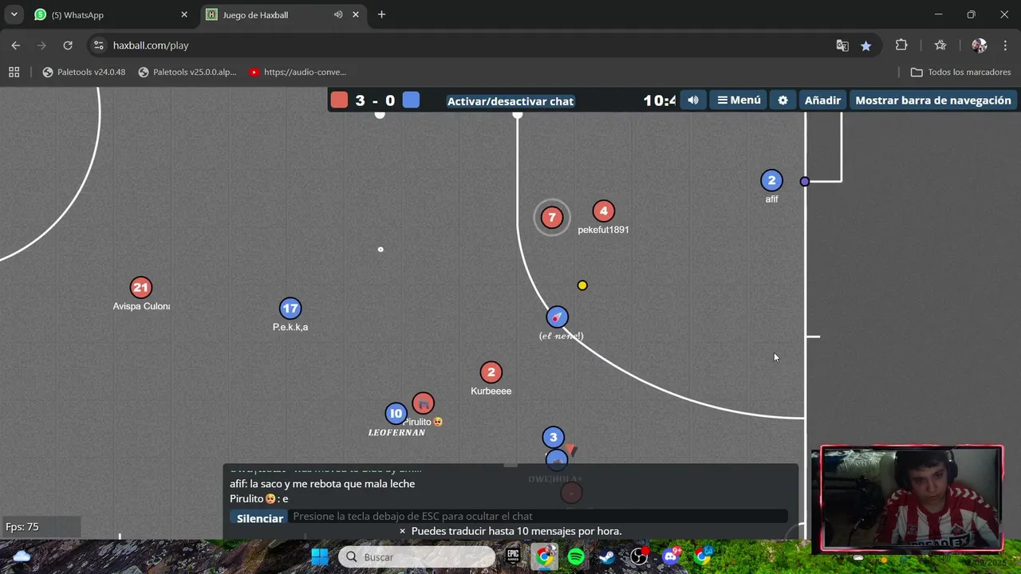
Task: Open site information icon in address bar
Action: pos(98,45)
